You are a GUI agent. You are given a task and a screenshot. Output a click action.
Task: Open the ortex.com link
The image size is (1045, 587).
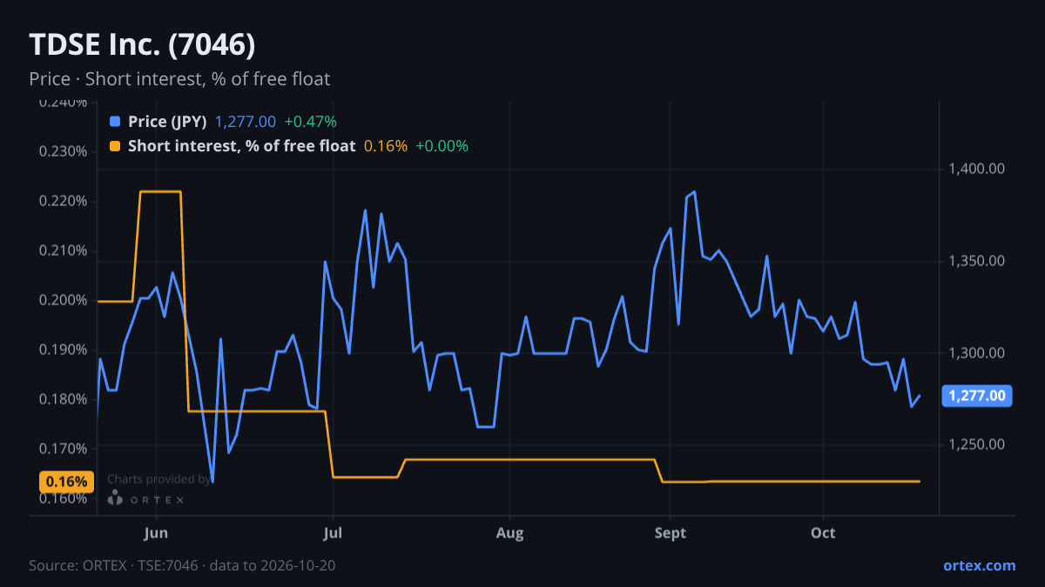[980, 565]
